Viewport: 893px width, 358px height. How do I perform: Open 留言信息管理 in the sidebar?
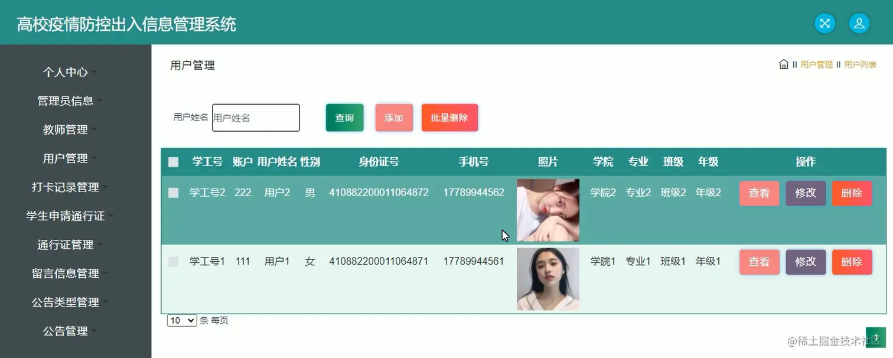coord(67,274)
